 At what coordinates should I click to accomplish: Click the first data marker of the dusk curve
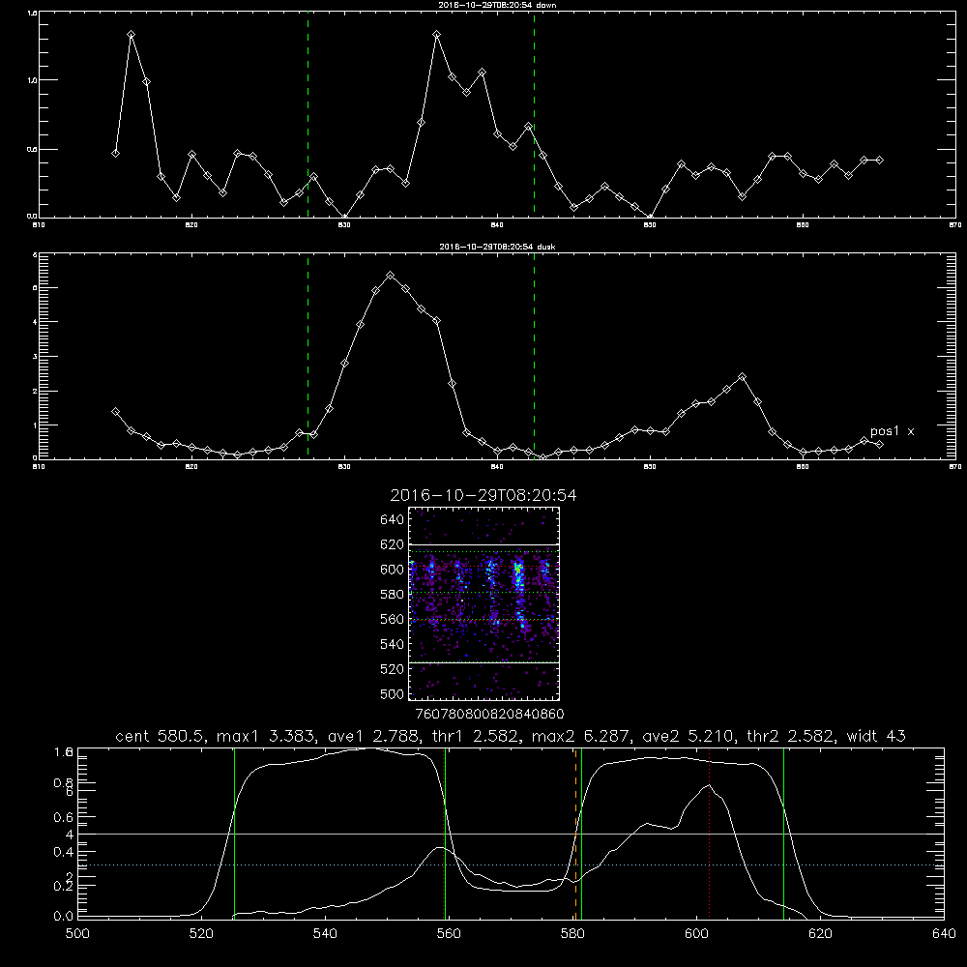pyautogui.click(x=115, y=411)
